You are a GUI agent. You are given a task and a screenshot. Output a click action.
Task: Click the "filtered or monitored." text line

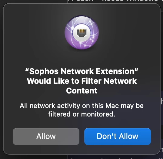(82, 114)
